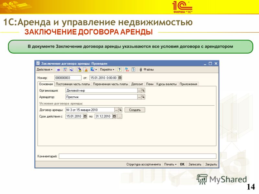This screenshot has height=194, width=259.
Task: Switch to the Постоянная часть платы tab
Action: pos(73,84)
